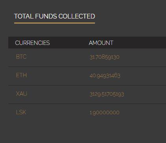Click the gold underline beneath the heading

click(x=54, y=23)
